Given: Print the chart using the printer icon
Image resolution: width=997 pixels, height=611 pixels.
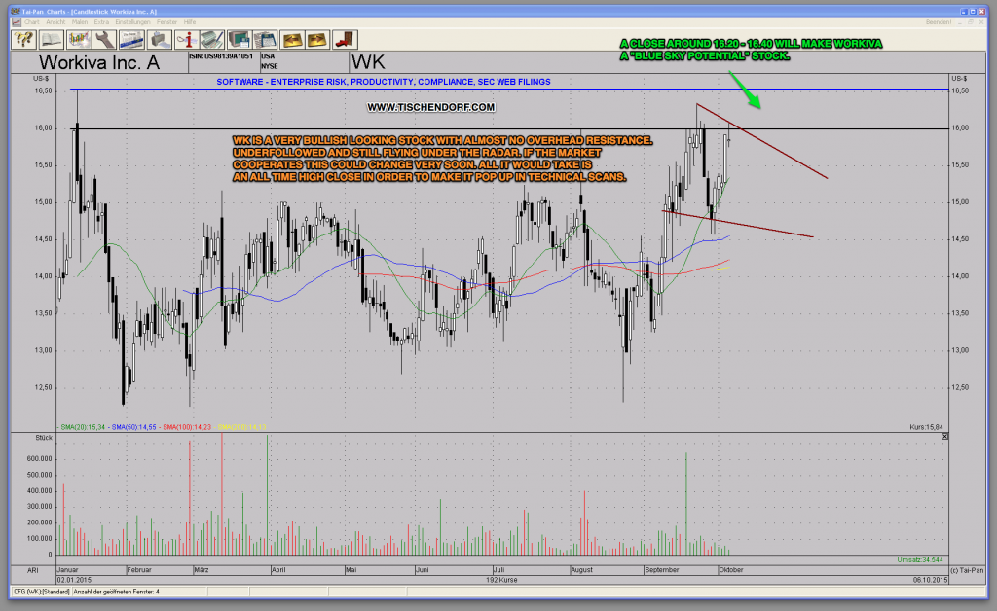Looking at the screenshot, I should click(x=160, y=39).
